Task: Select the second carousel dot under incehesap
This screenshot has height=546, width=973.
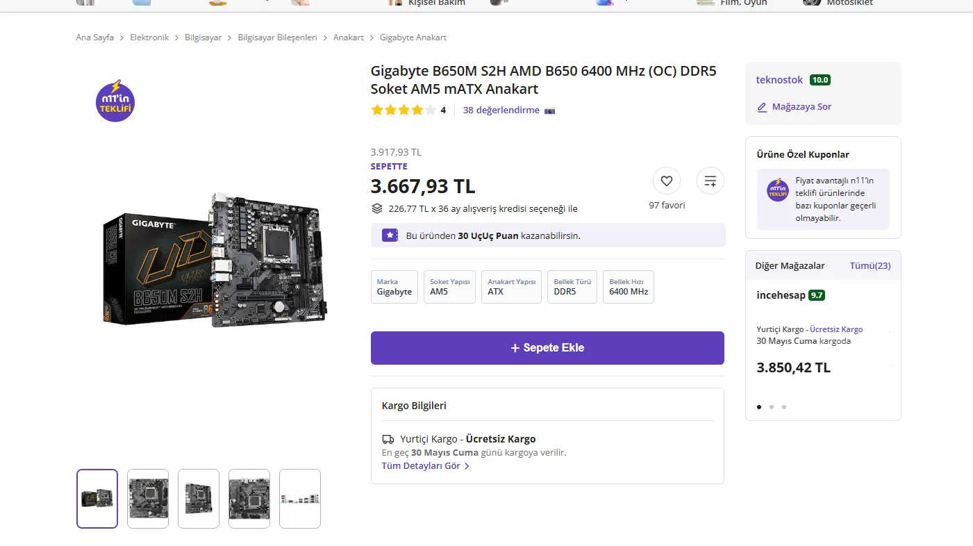Action: pos(772,407)
